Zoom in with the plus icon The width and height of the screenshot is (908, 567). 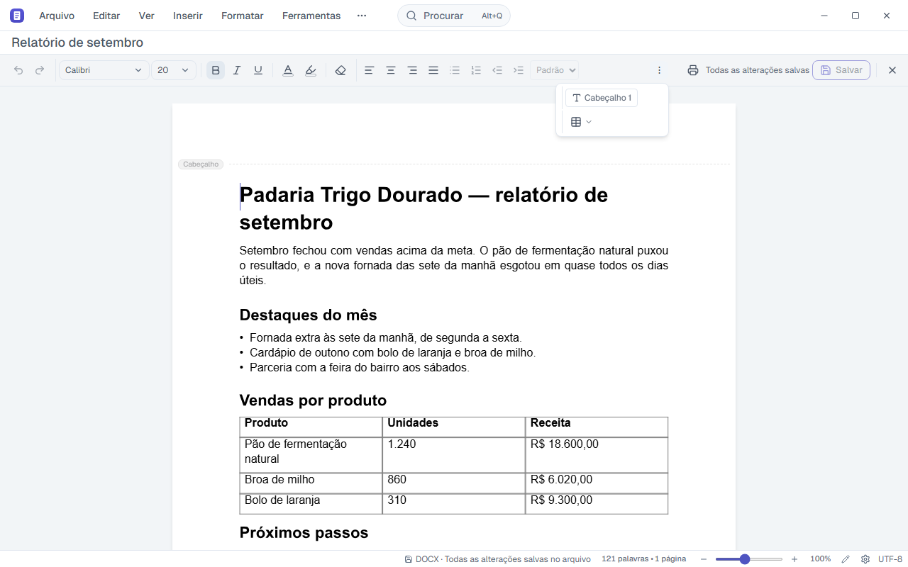[794, 559]
